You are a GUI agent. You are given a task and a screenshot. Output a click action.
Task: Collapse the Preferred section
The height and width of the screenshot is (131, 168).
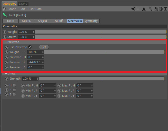6,42
